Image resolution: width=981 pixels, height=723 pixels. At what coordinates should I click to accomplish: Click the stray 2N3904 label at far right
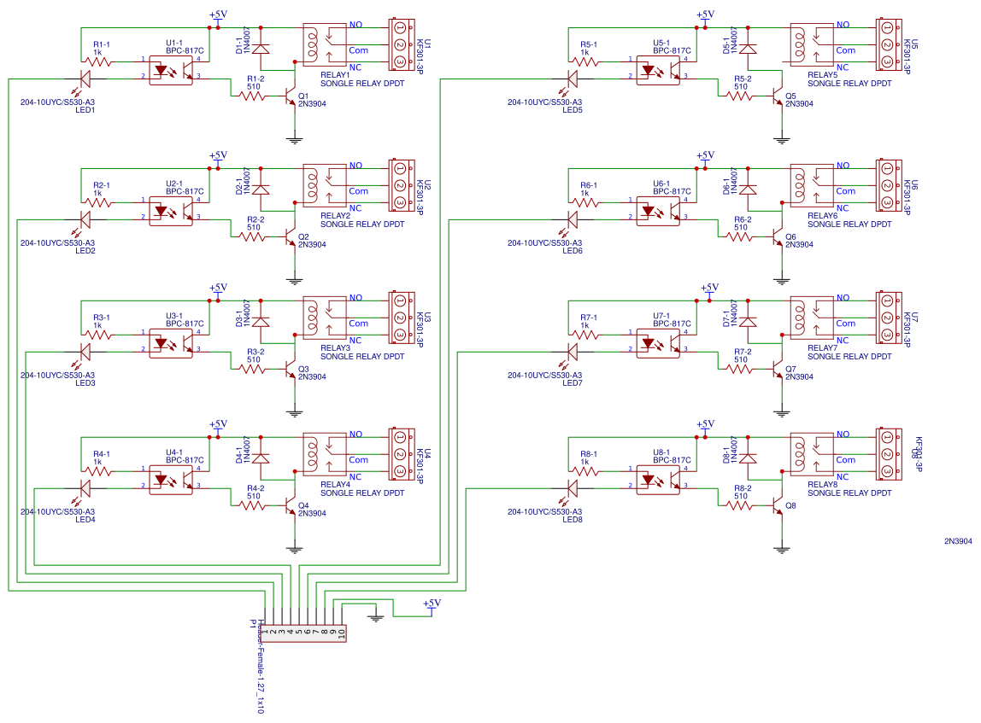pyautogui.click(x=958, y=541)
